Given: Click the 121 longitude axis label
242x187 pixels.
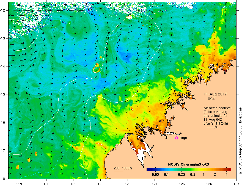Looking at the screenshot, I should tap(73, 184).
